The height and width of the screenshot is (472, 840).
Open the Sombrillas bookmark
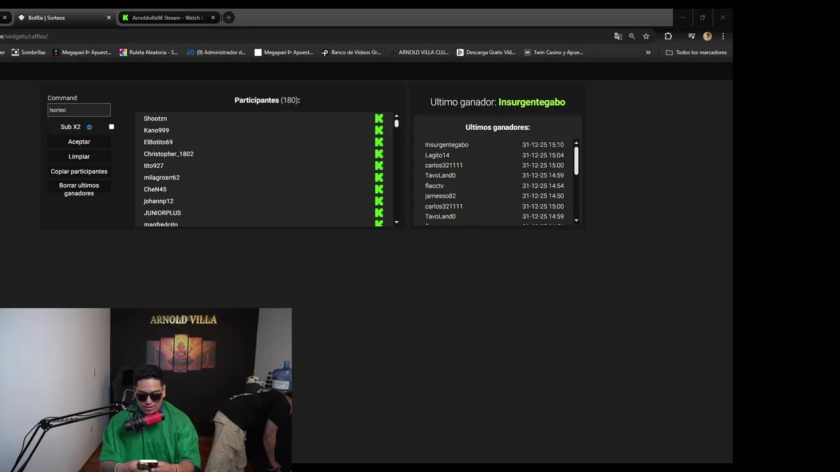pos(29,52)
